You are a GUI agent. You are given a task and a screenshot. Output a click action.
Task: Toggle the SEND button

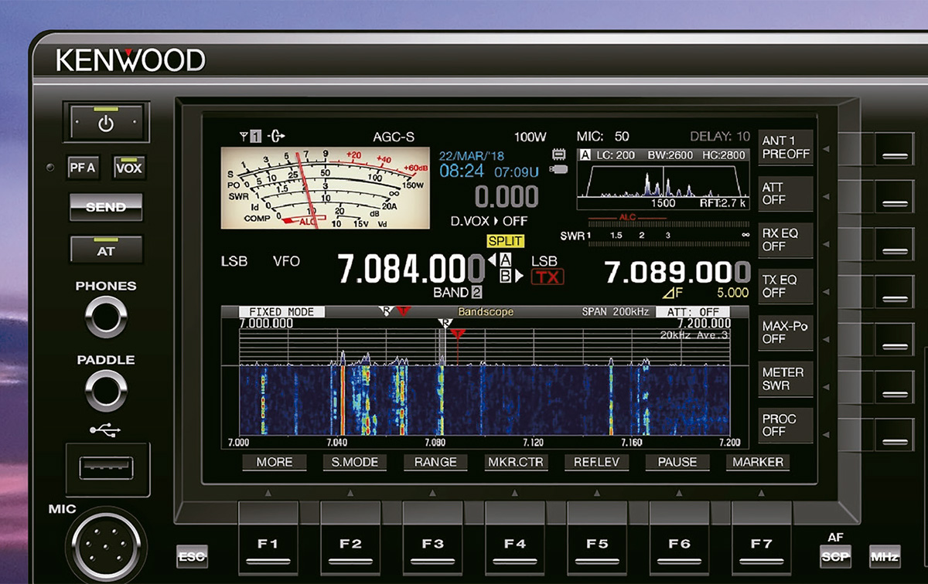pyautogui.click(x=106, y=207)
